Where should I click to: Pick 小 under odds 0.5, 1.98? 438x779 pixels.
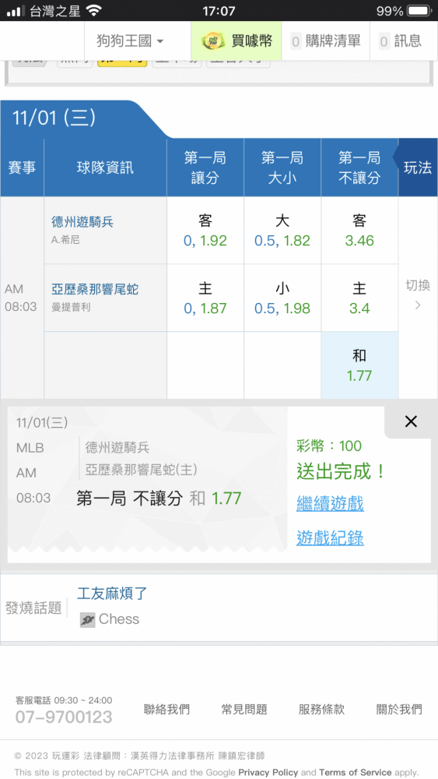pos(282,298)
